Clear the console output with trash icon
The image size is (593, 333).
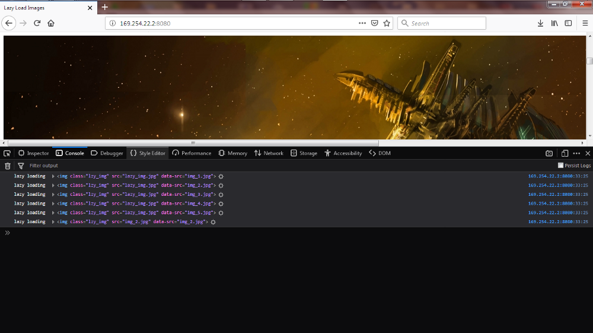[8, 166]
